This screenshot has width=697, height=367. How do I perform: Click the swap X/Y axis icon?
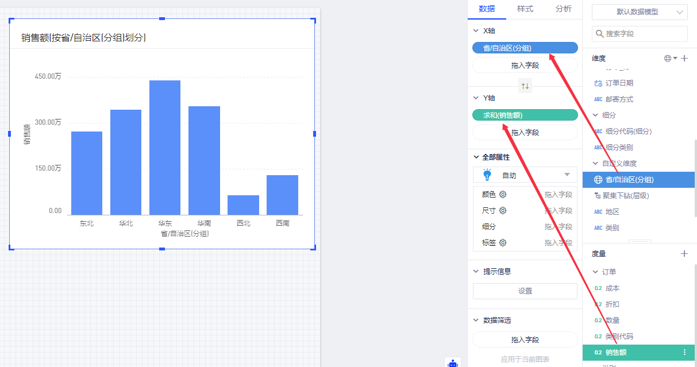click(x=525, y=86)
